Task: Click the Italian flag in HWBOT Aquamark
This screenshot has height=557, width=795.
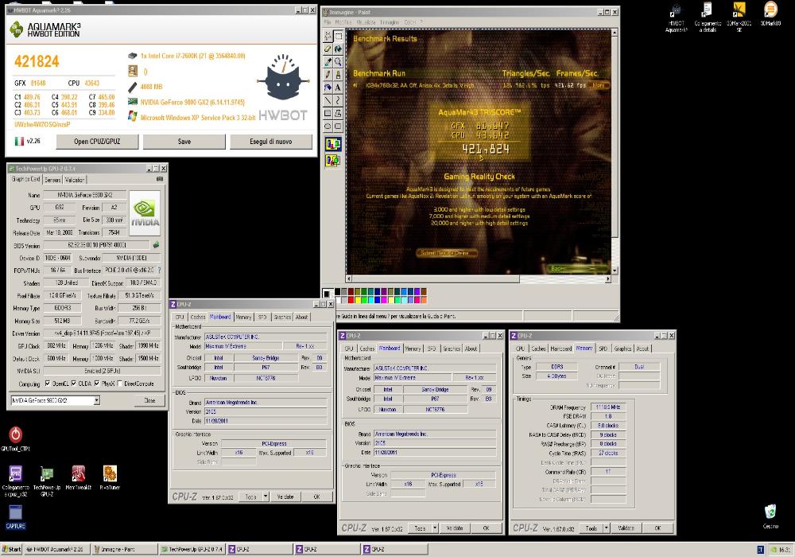Action: pyautogui.click(x=19, y=141)
